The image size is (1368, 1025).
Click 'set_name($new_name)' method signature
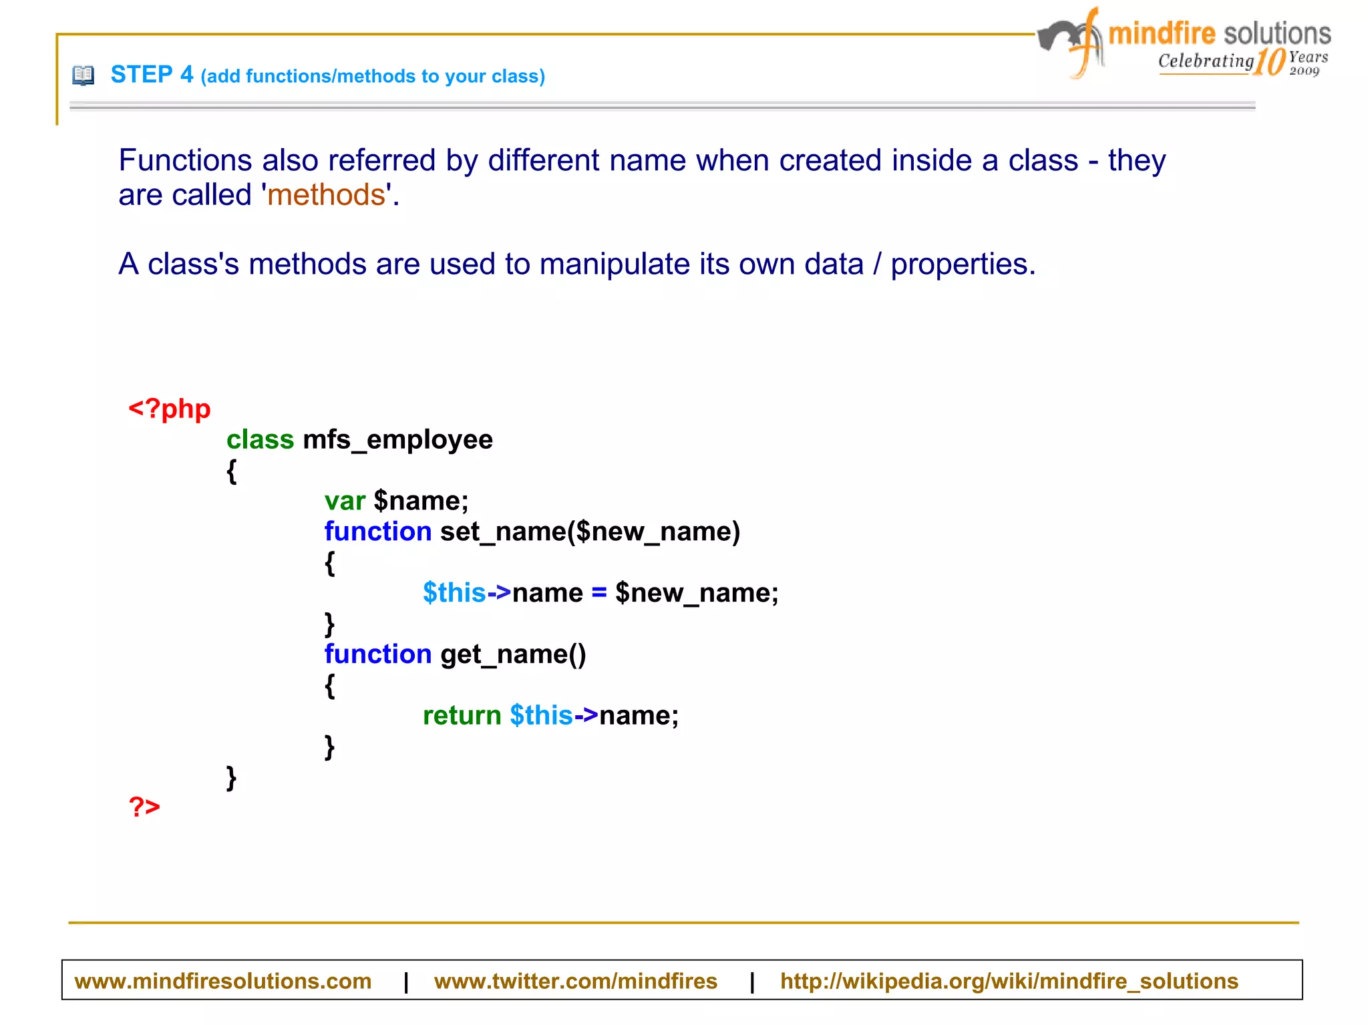tap(590, 532)
